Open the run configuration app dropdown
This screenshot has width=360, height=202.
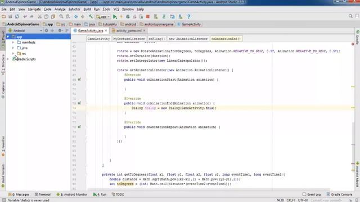[103, 17]
